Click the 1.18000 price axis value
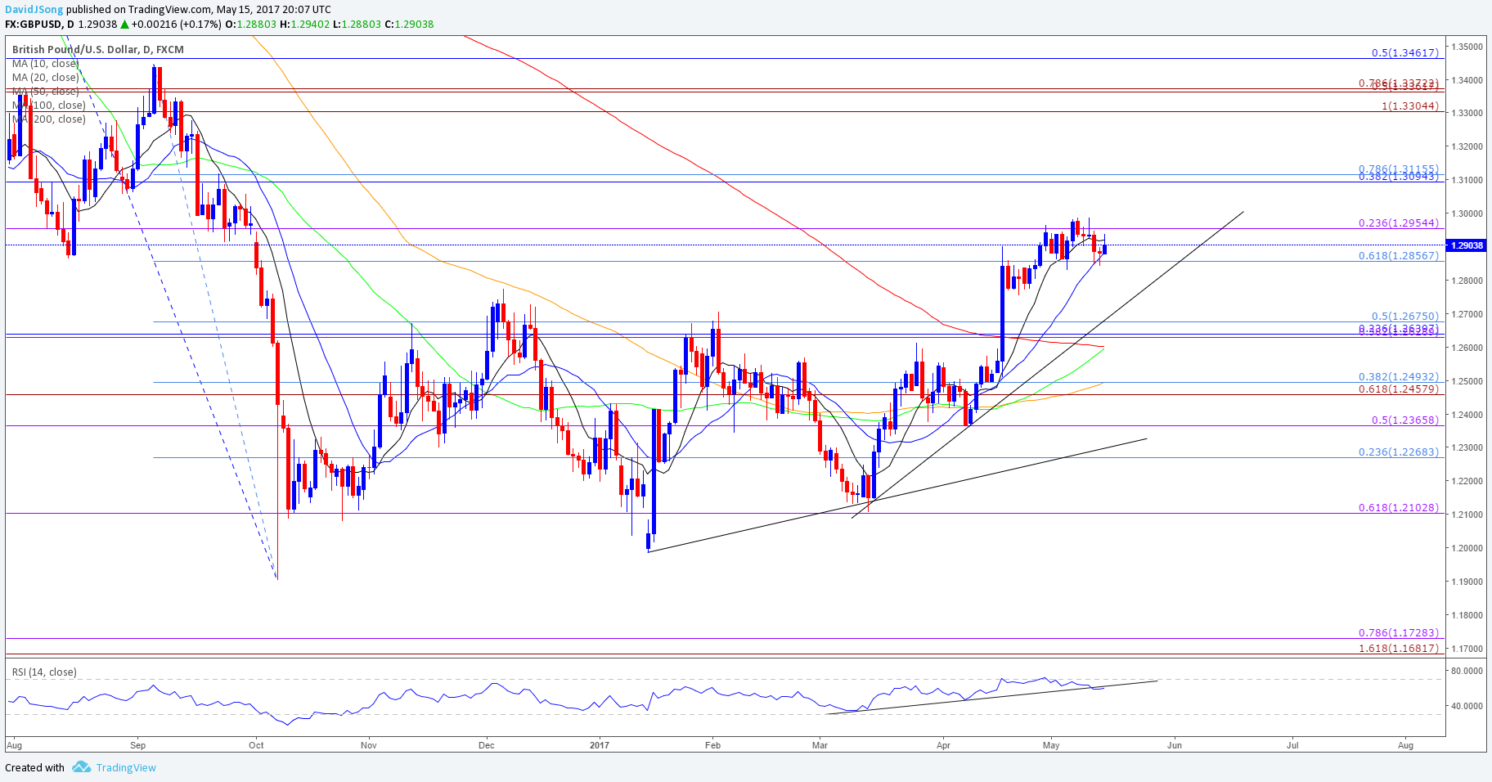Viewport: 1492px width, 782px height. (1467, 615)
